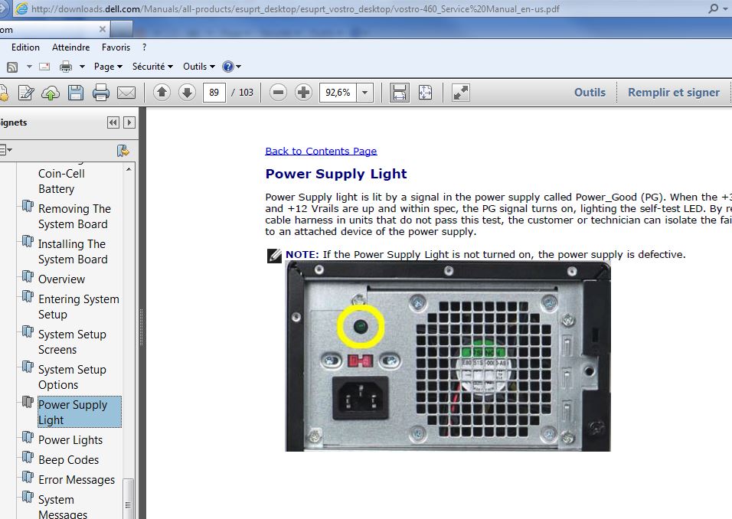The width and height of the screenshot is (732, 519).
Task: Zoom in with the plus button
Action: point(304,93)
